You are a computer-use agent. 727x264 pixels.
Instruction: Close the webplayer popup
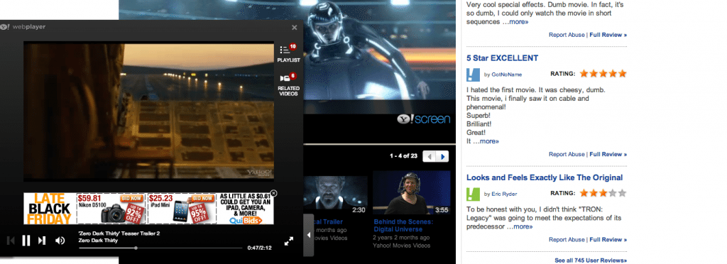click(295, 28)
